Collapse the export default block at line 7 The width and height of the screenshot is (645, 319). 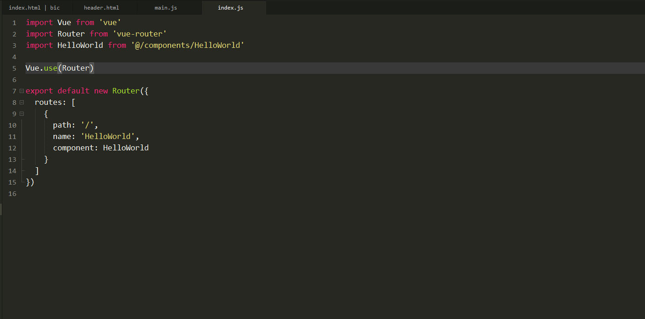click(x=21, y=91)
